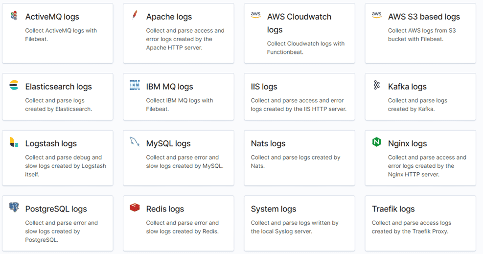The height and width of the screenshot is (254, 483).
Task: Open the Elasticsearch logs title
Action: pos(59,87)
